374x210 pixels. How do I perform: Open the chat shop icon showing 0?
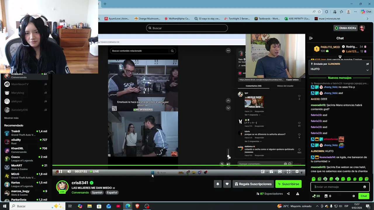click(328, 196)
